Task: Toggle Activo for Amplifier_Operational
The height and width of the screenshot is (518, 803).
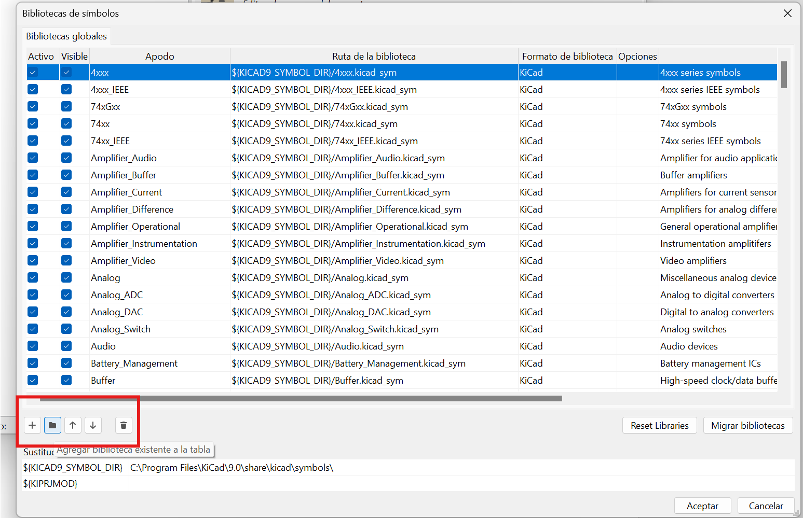Action: tap(33, 226)
